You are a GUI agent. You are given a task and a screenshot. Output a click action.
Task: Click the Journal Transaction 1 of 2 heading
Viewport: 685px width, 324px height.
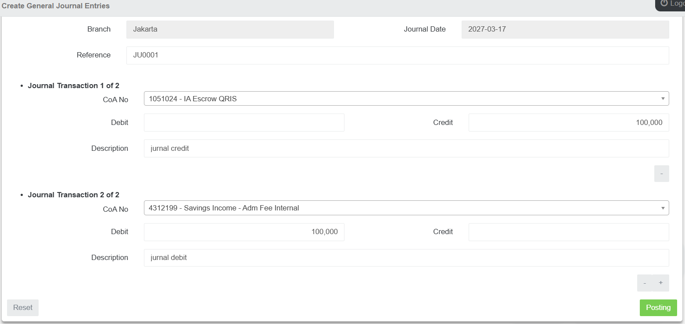[73, 86]
